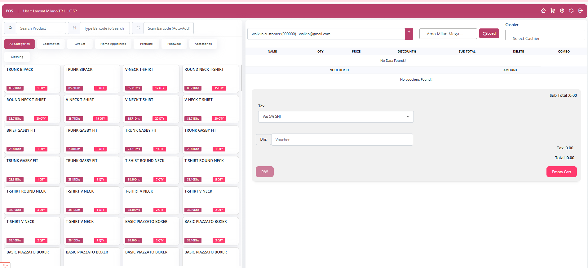Add BRIEF GASBY FIT product to cart
The width and height of the screenshot is (588, 268).
click(32, 139)
